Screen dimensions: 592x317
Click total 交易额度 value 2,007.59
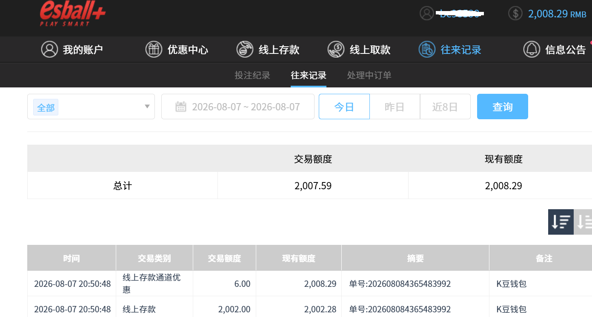313,185
